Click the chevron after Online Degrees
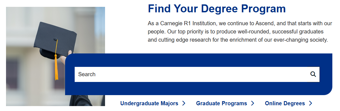The height and width of the screenshot is (111, 340). coord(310,103)
